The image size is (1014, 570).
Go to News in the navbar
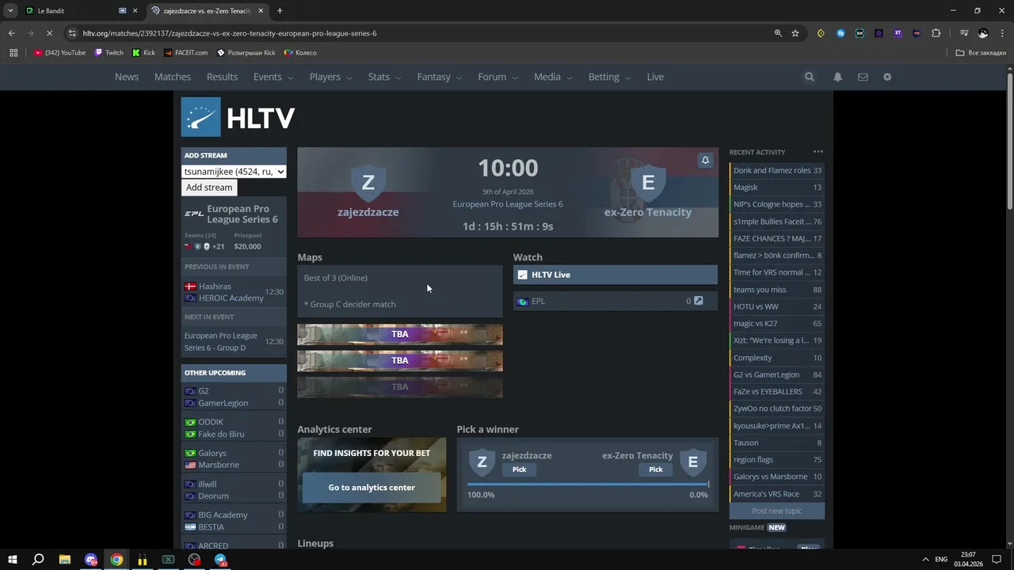(127, 77)
